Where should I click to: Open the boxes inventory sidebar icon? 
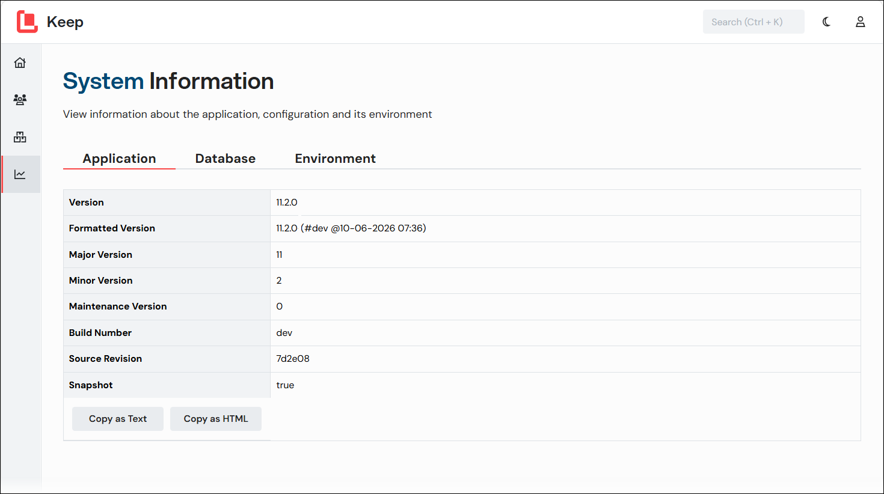[x=20, y=137]
